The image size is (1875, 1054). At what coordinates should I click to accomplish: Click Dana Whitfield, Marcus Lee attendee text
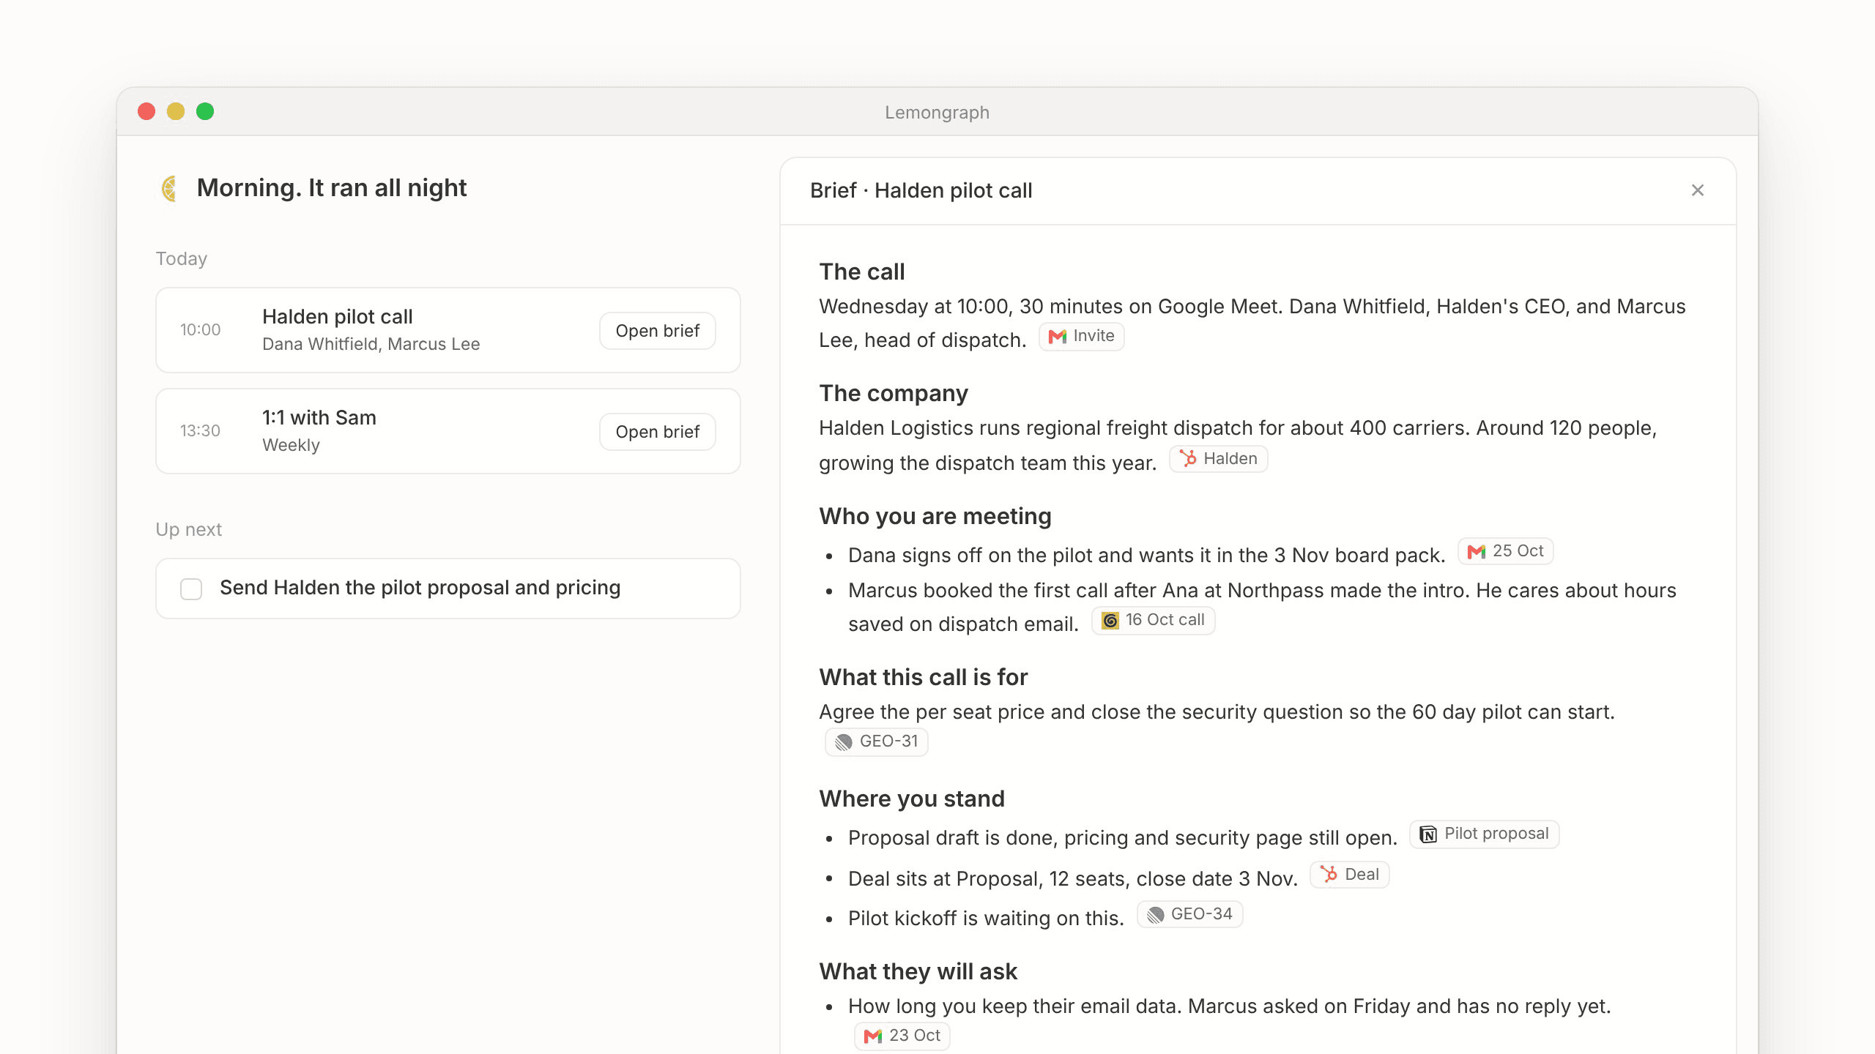pyautogui.click(x=371, y=344)
